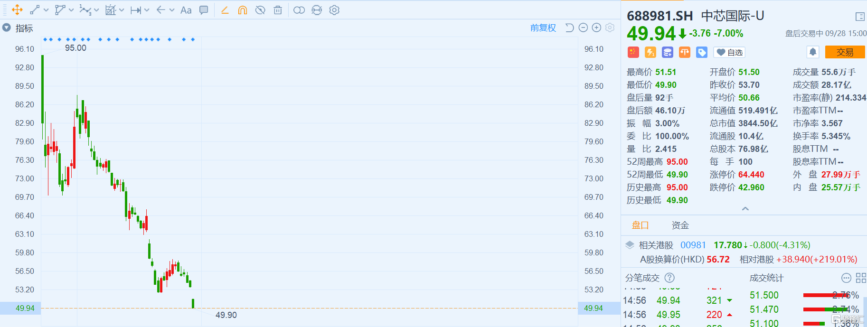The height and width of the screenshot is (327, 867).
Task: Click the layers icon beside 相关港股
Action: (630, 245)
